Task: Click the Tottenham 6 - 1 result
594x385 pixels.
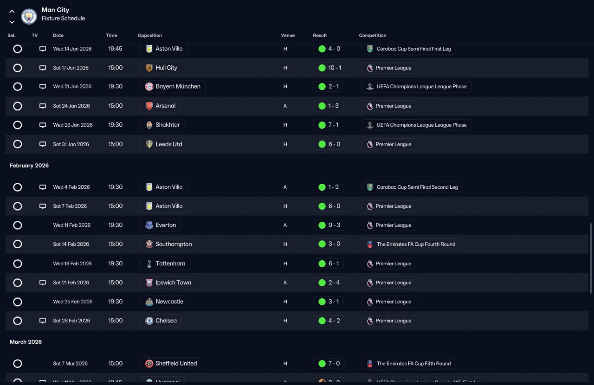Action: tap(329, 263)
